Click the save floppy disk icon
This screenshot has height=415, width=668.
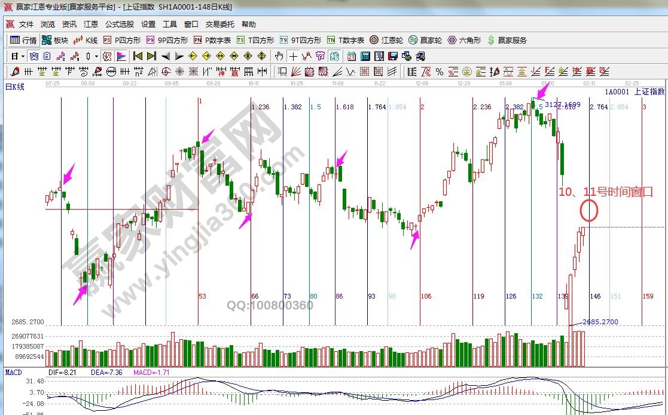(393, 56)
